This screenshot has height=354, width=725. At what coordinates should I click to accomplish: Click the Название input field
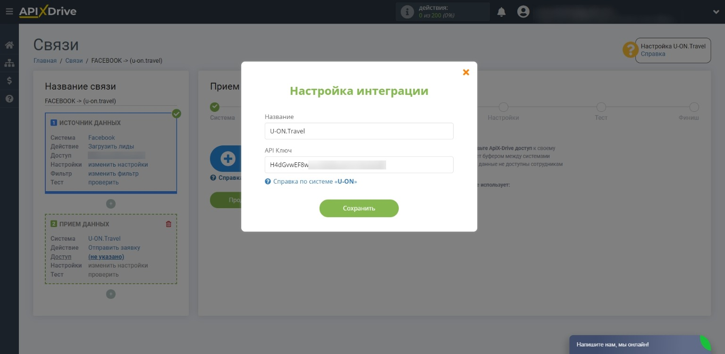(x=359, y=131)
